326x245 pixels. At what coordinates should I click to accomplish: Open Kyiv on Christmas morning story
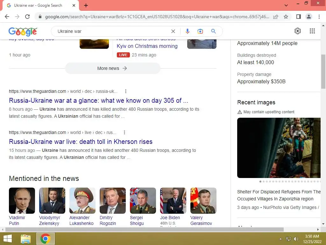(147, 46)
